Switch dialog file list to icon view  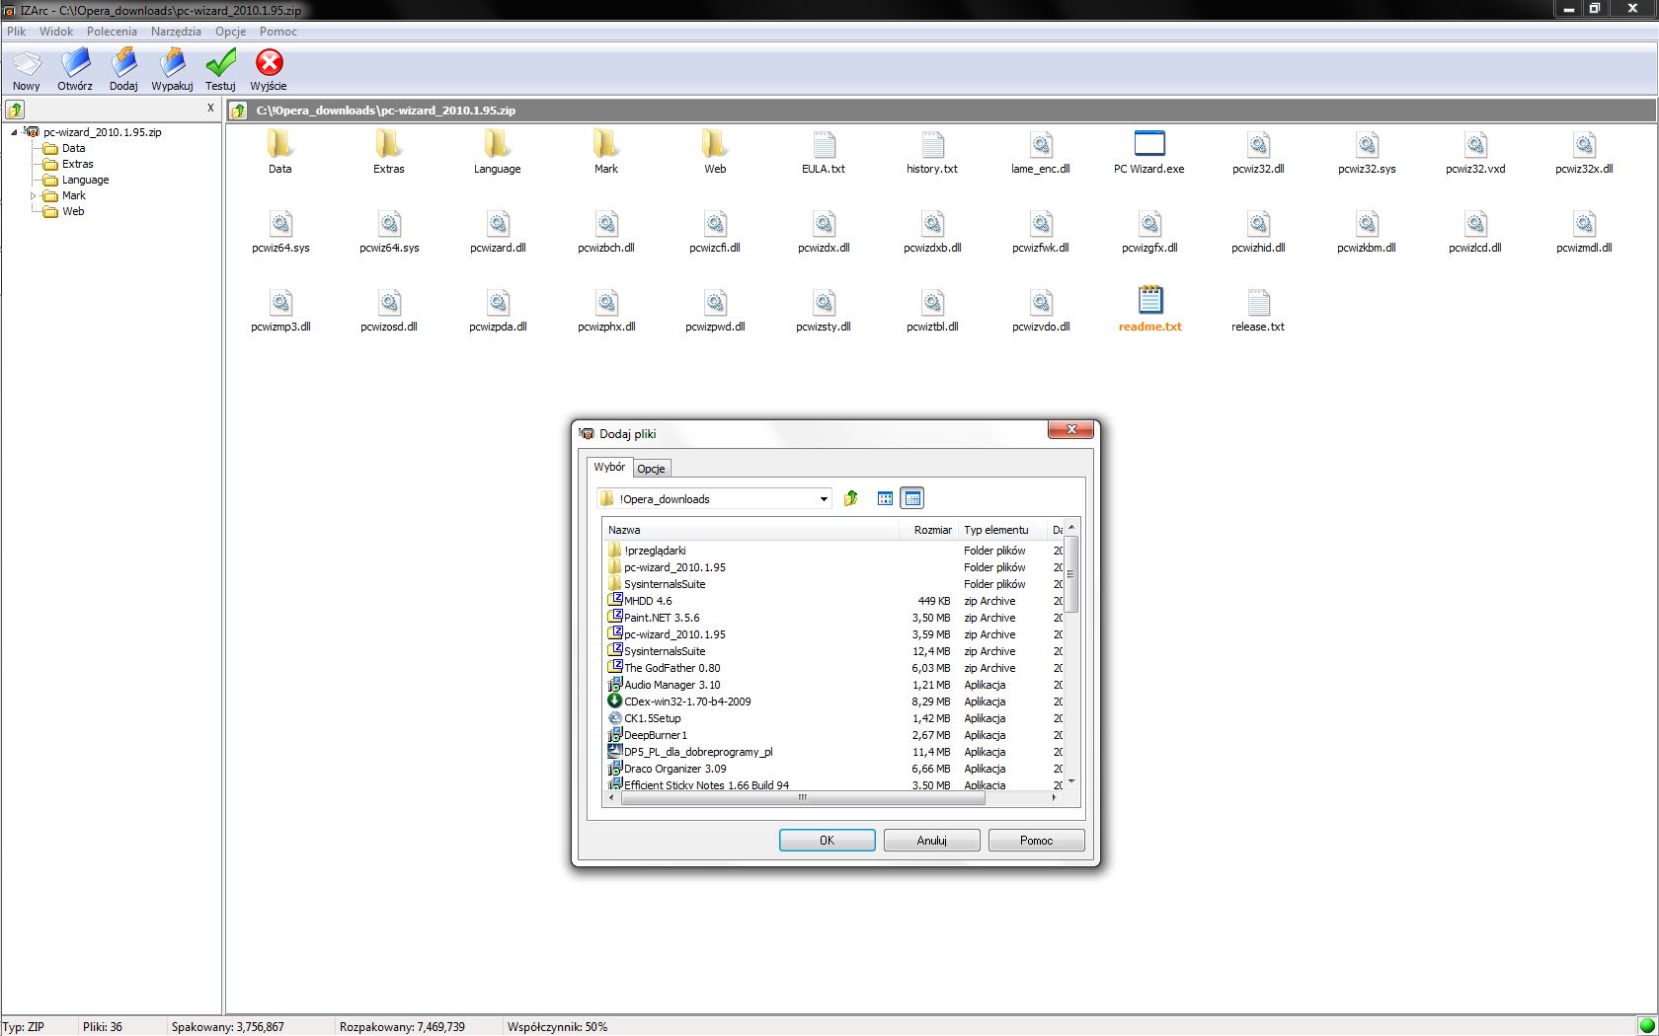click(x=885, y=498)
